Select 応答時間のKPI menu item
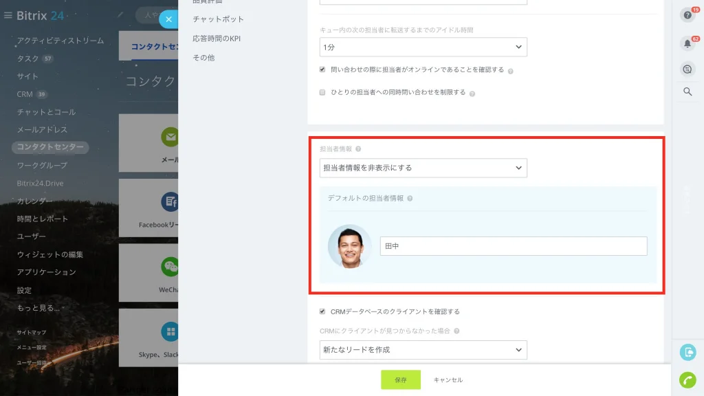Image resolution: width=704 pixels, height=396 pixels. 217,38
